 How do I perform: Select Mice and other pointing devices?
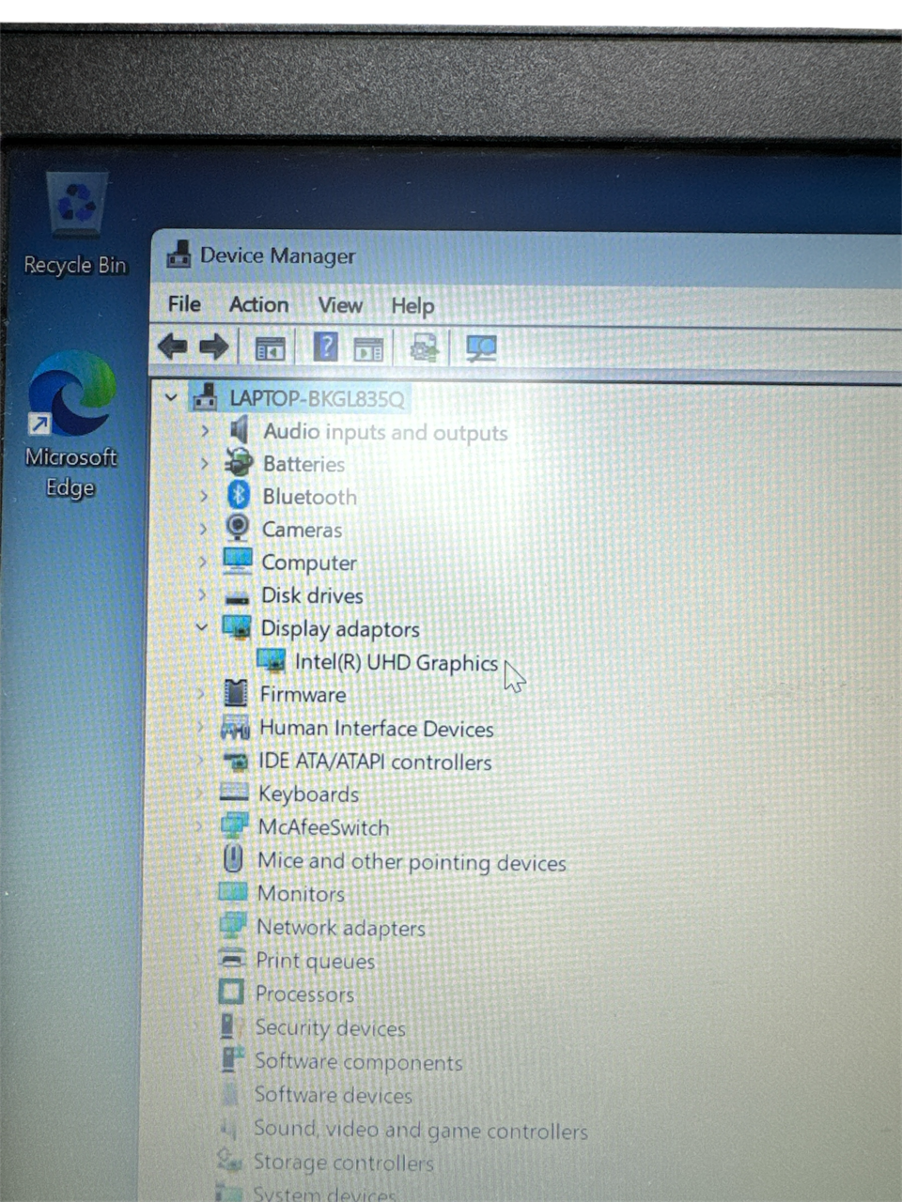click(x=412, y=861)
